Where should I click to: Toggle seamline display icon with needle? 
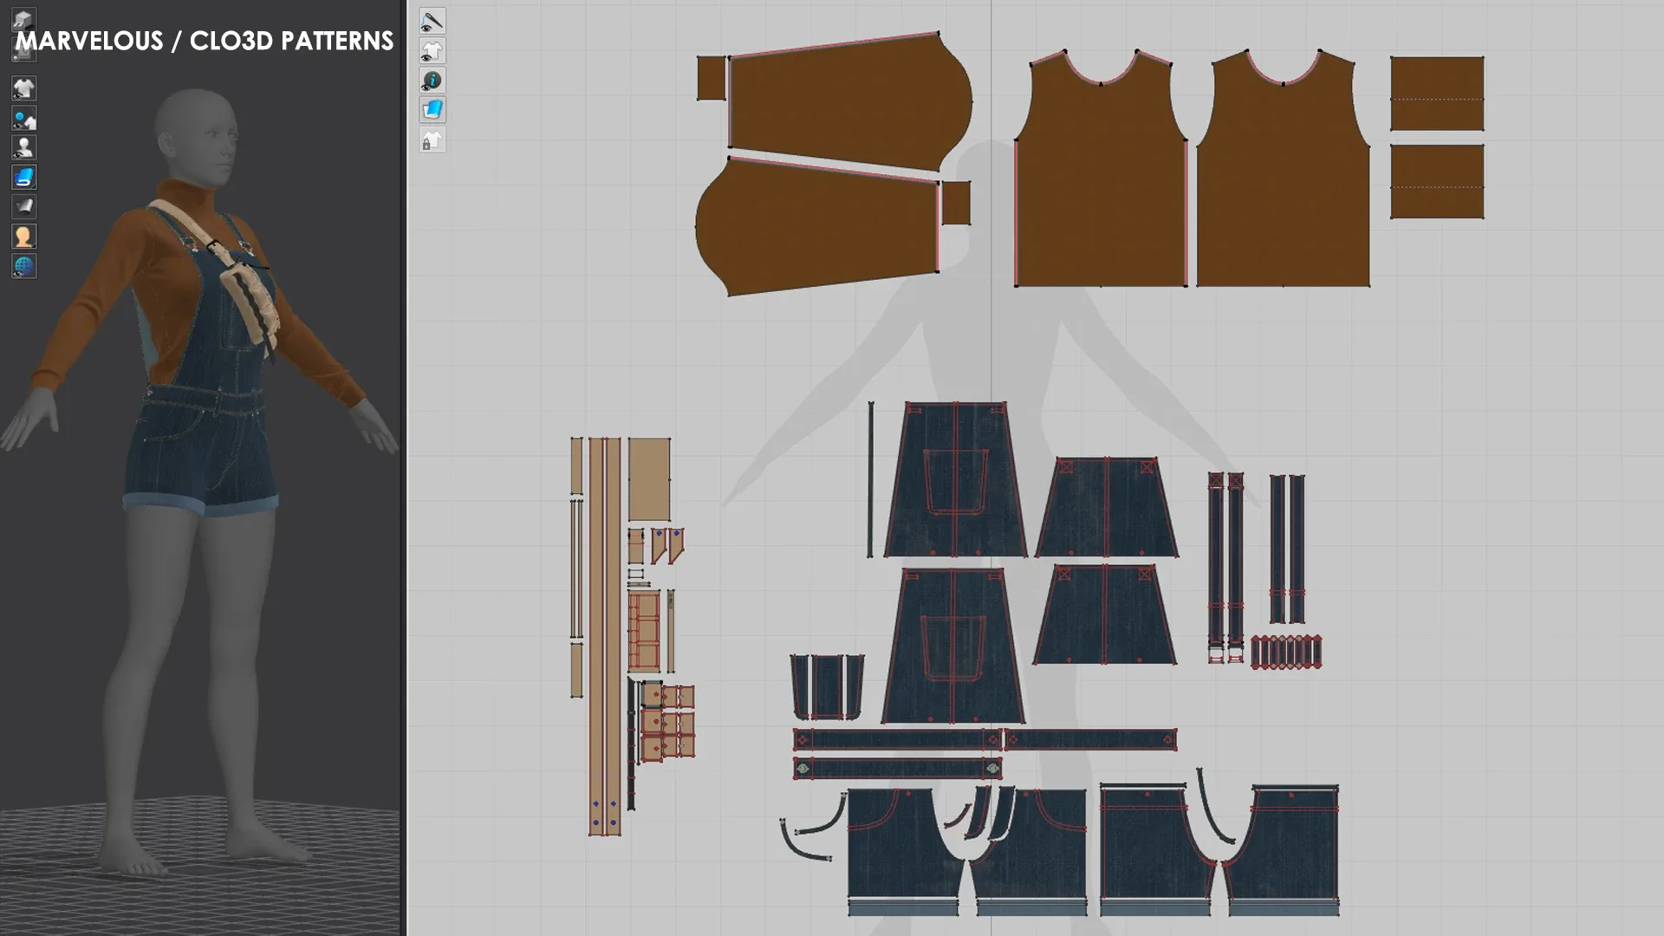pyautogui.click(x=432, y=21)
